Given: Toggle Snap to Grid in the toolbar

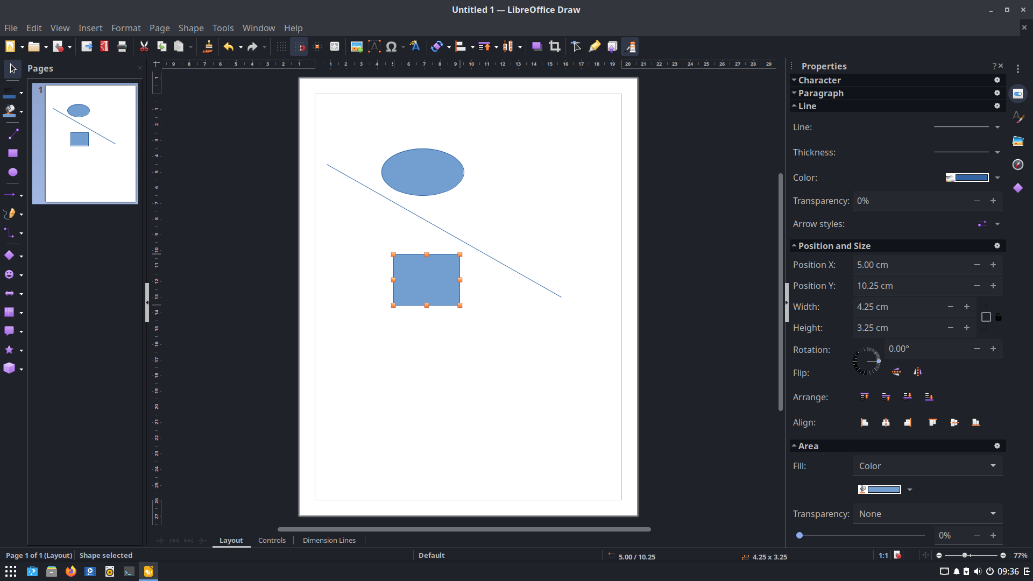Looking at the screenshot, I should point(300,47).
